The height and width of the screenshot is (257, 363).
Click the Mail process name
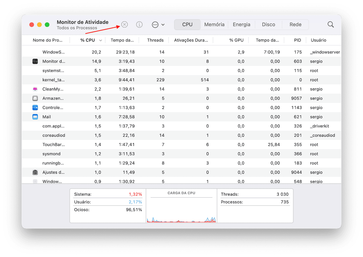[x=47, y=117]
